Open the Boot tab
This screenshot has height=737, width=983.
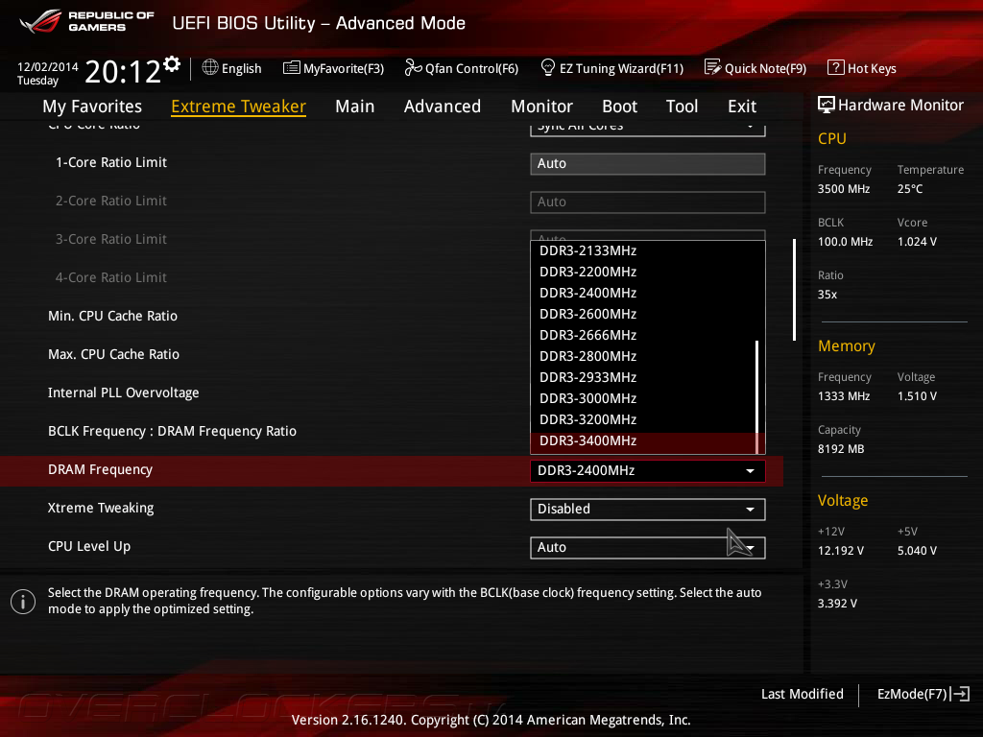(619, 107)
